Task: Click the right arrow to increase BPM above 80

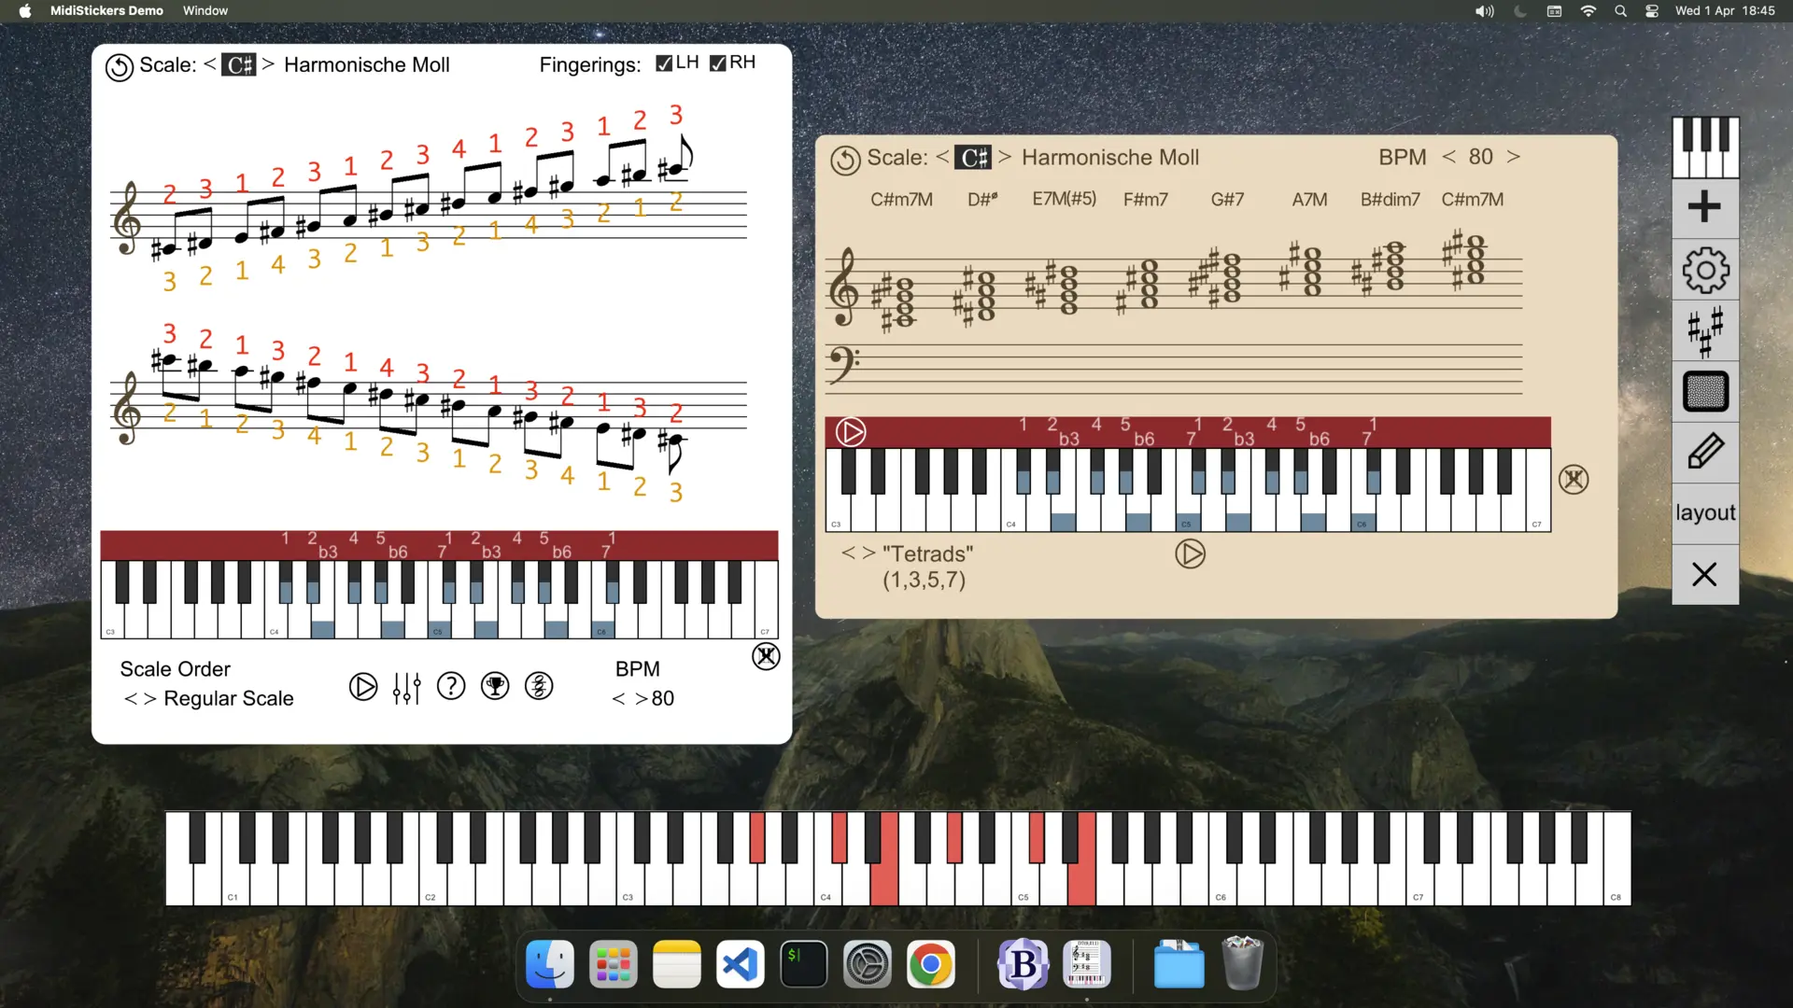Action: (1512, 157)
